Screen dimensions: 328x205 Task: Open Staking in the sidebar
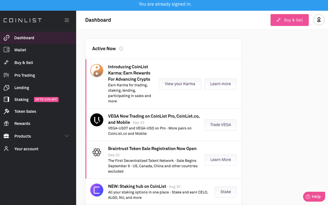[38, 99]
